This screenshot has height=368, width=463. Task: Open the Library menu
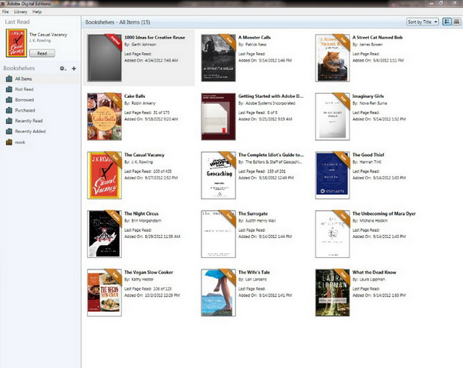click(20, 12)
